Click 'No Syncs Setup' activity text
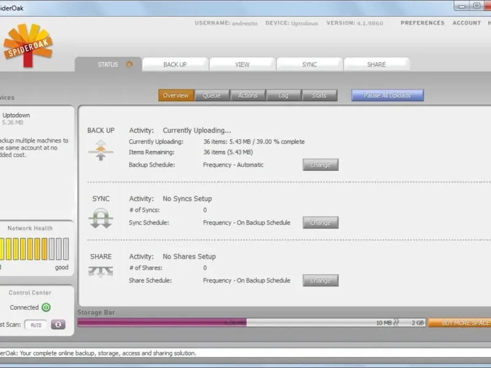The width and height of the screenshot is (491, 368). click(x=187, y=199)
